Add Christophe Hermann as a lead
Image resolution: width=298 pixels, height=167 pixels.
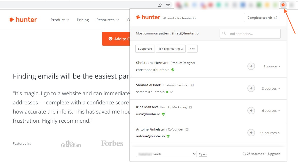pyautogui.click(x=251, y=66)
